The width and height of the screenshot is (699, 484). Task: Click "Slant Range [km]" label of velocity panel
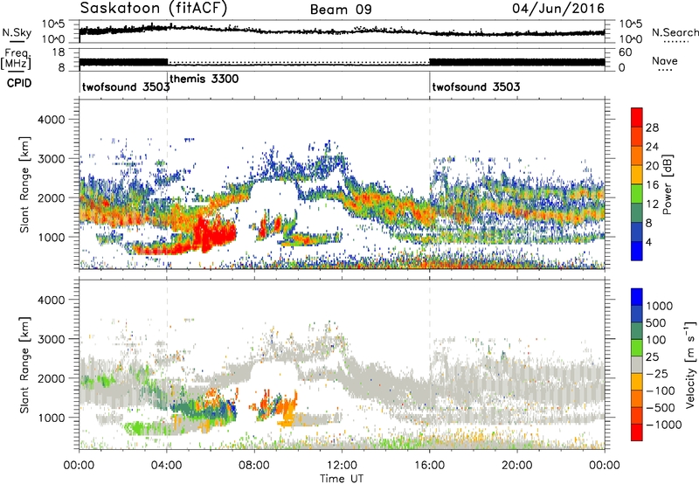(24, 365)
